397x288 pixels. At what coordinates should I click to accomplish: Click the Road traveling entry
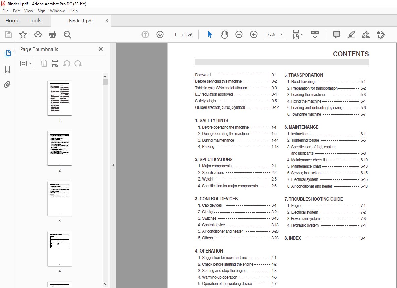point(326,82)
